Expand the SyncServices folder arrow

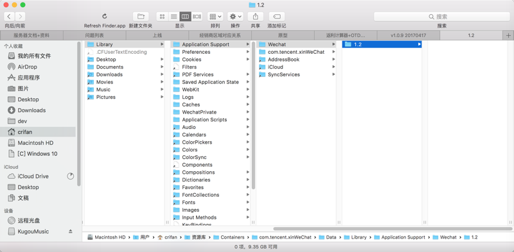(333, 74)
